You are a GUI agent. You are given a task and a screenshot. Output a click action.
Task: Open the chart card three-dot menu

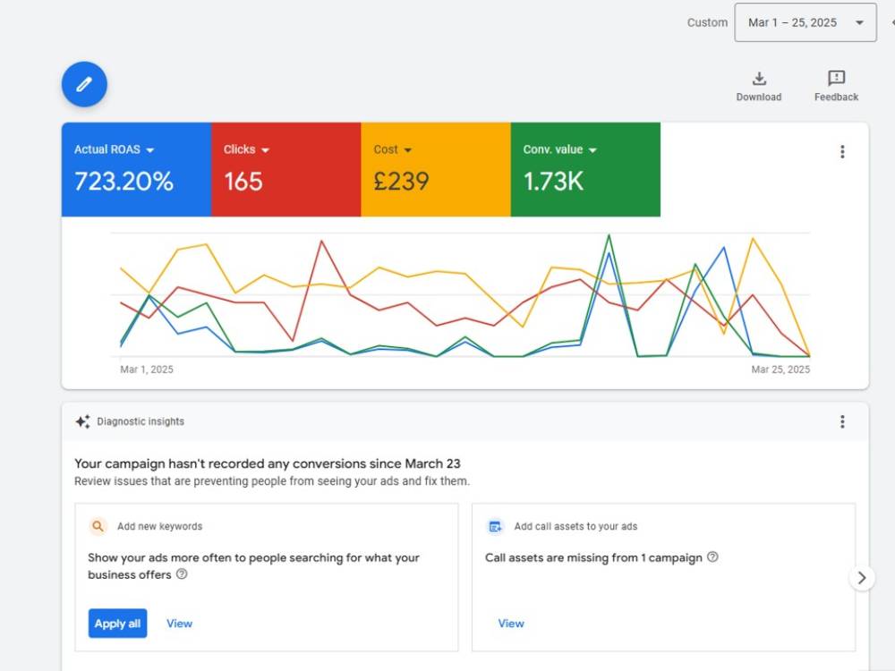coord(842,152)
